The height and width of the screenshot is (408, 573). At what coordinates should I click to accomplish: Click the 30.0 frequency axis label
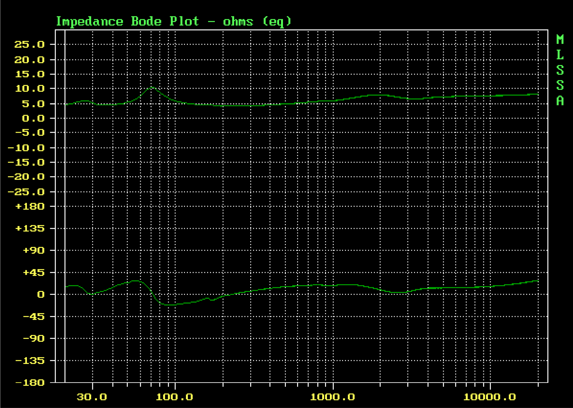(x=92, y=397)
